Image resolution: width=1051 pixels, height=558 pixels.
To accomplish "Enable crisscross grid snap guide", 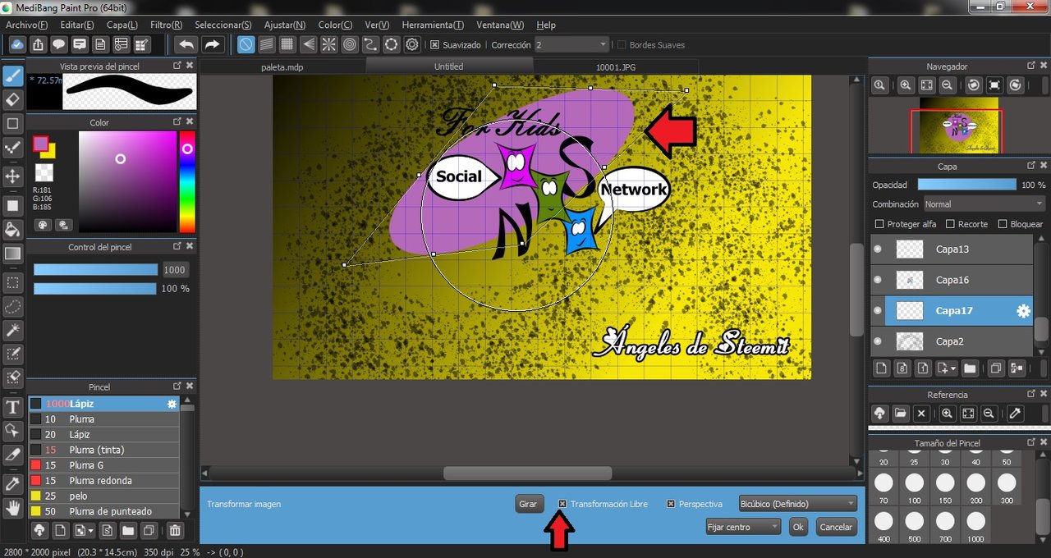I will pos(287,44).
